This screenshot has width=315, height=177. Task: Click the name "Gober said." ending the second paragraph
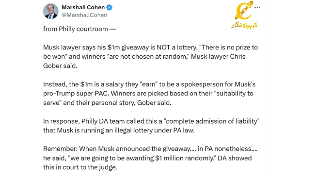[x=60, y=66]
